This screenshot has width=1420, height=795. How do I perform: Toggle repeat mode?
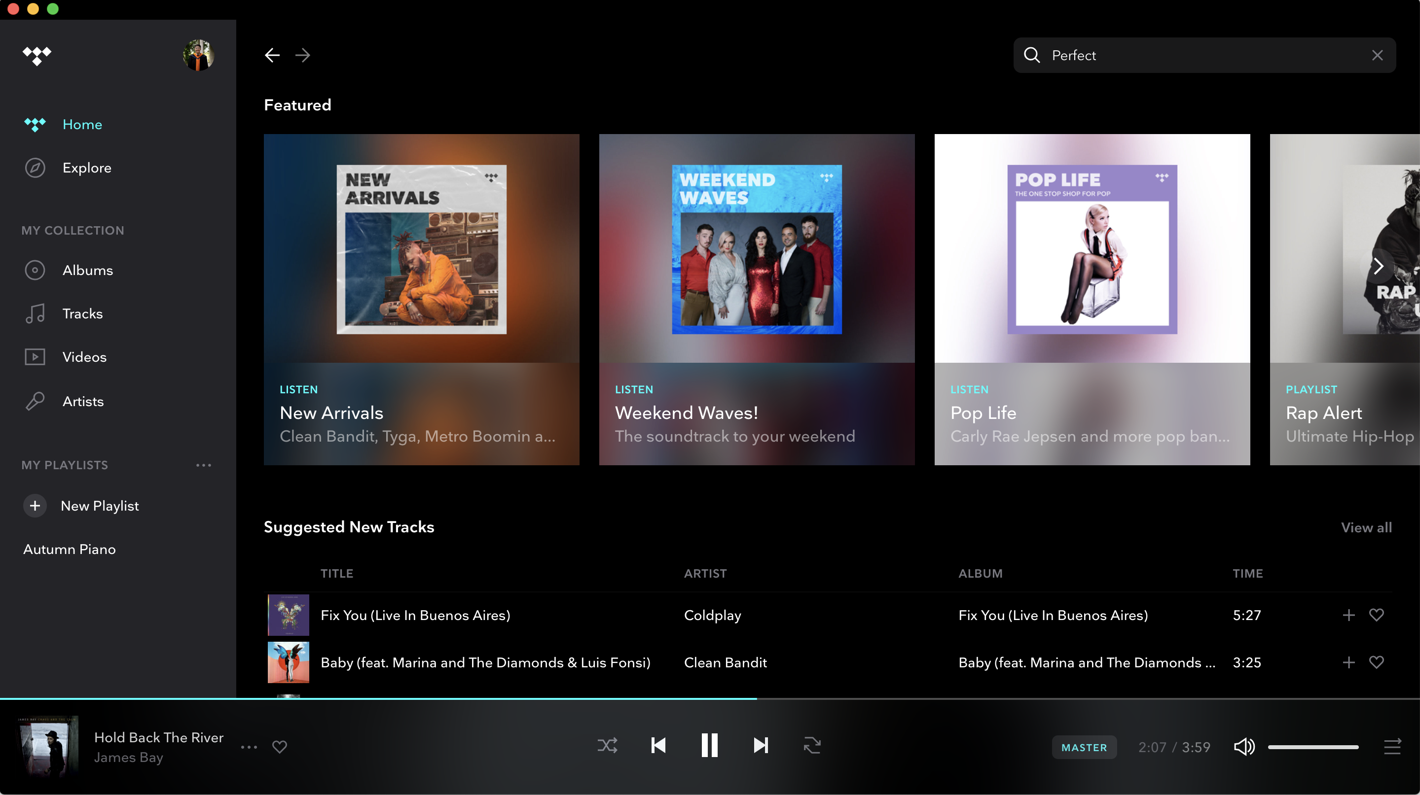coord(811,746)
